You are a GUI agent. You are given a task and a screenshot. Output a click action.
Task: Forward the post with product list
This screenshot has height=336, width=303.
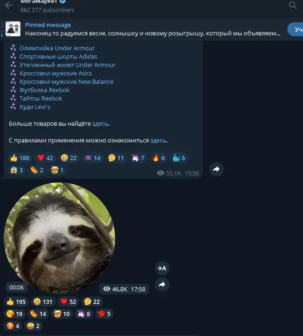click(216, 169)
